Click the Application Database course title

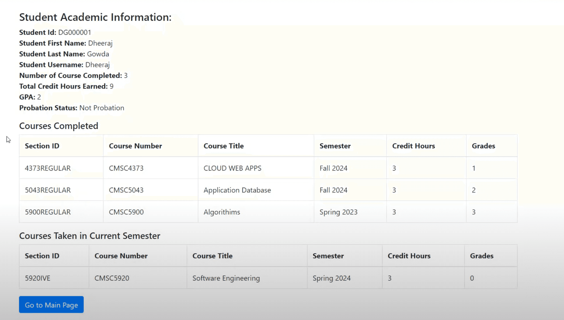pyautogui.click(x=237, y=190)
